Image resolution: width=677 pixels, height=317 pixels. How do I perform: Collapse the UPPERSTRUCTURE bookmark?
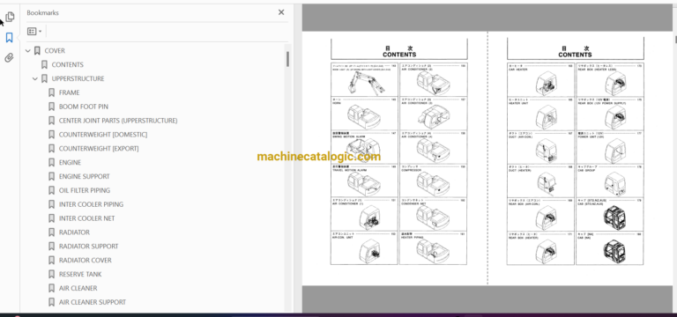[x=35, y=79]
